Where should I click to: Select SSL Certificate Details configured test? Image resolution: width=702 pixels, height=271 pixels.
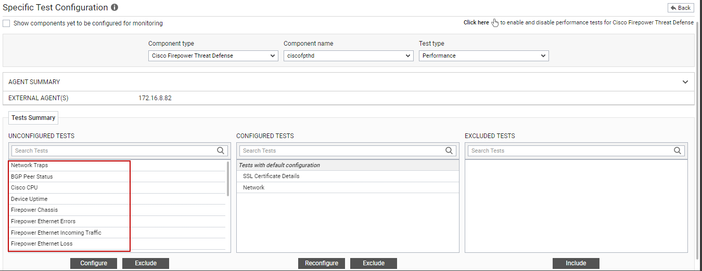point(271,177)
